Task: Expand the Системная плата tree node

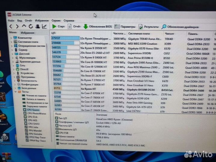Action: (11, 42)
